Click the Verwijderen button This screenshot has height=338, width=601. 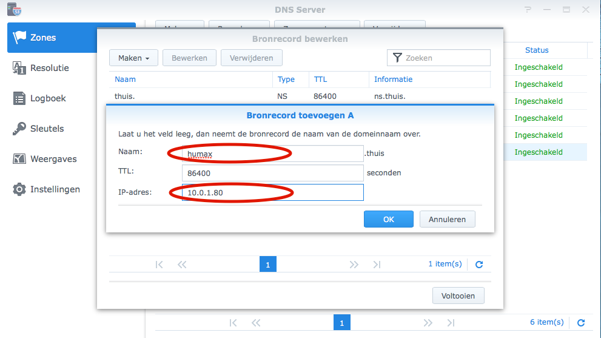252,58
